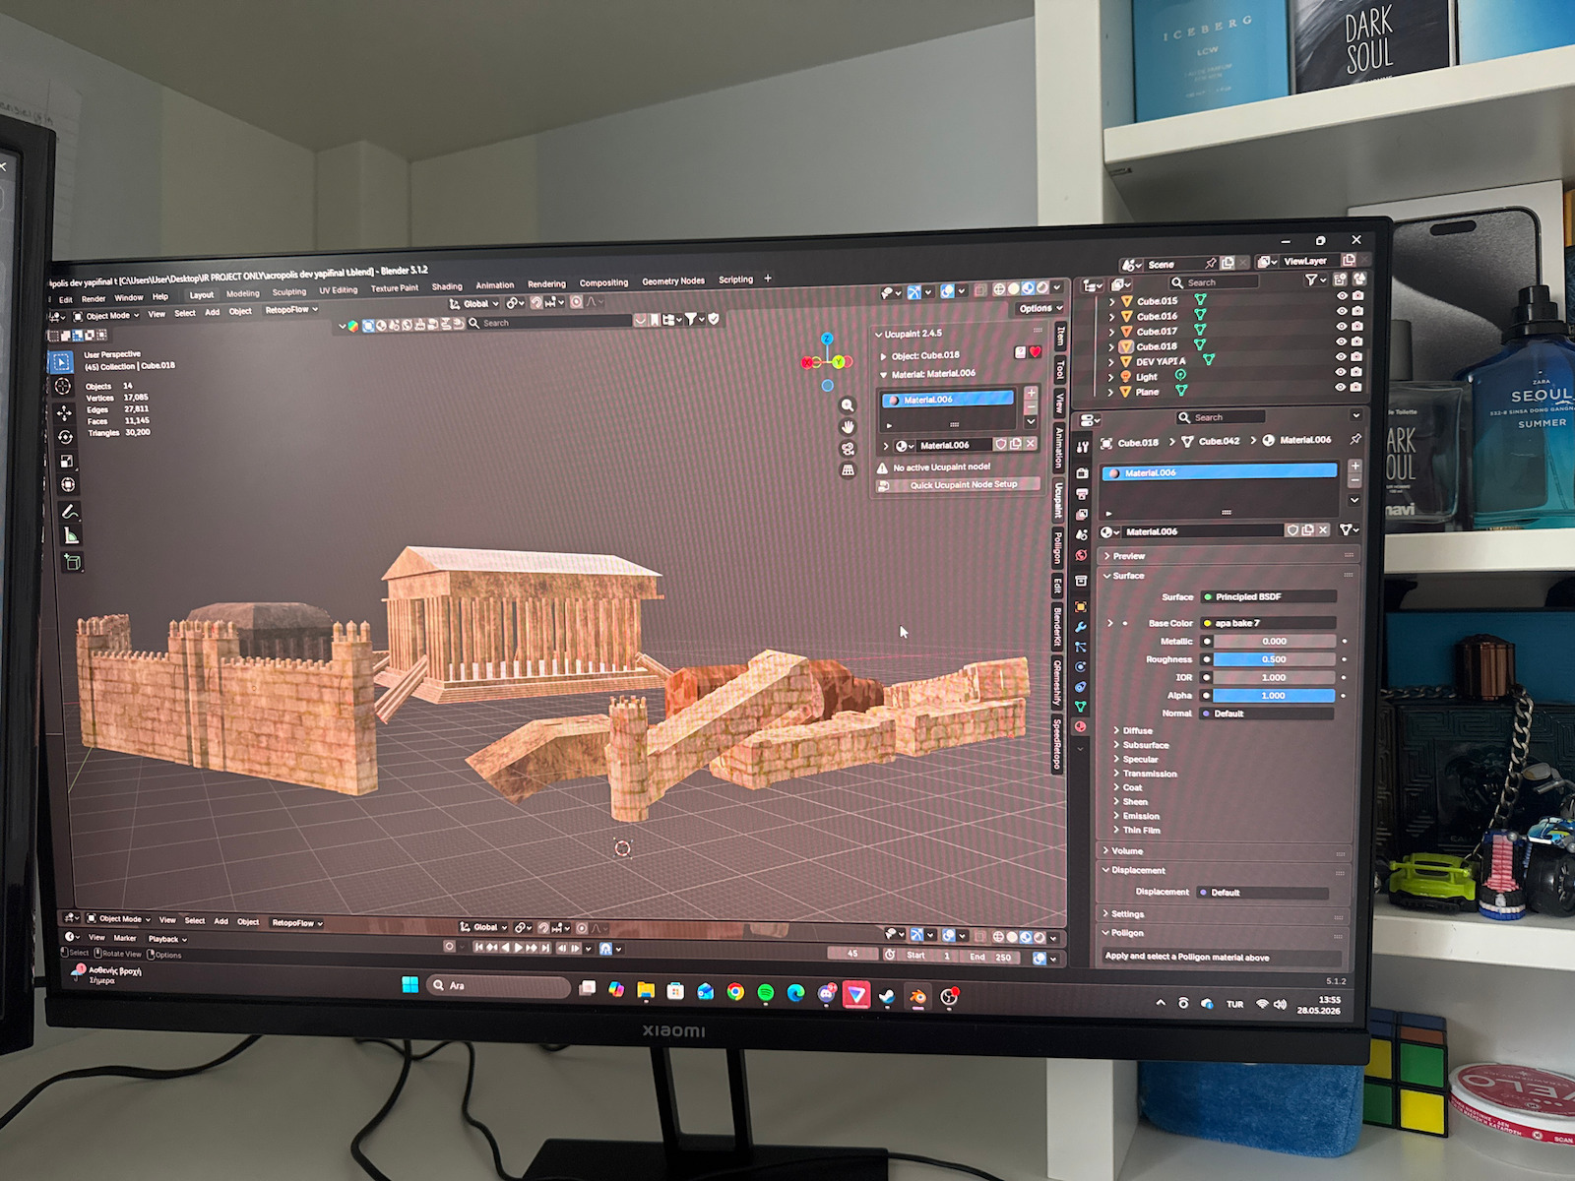Open the Output properties tab icon
The image size is (1575, 1181).
(x=1082, y=494)
